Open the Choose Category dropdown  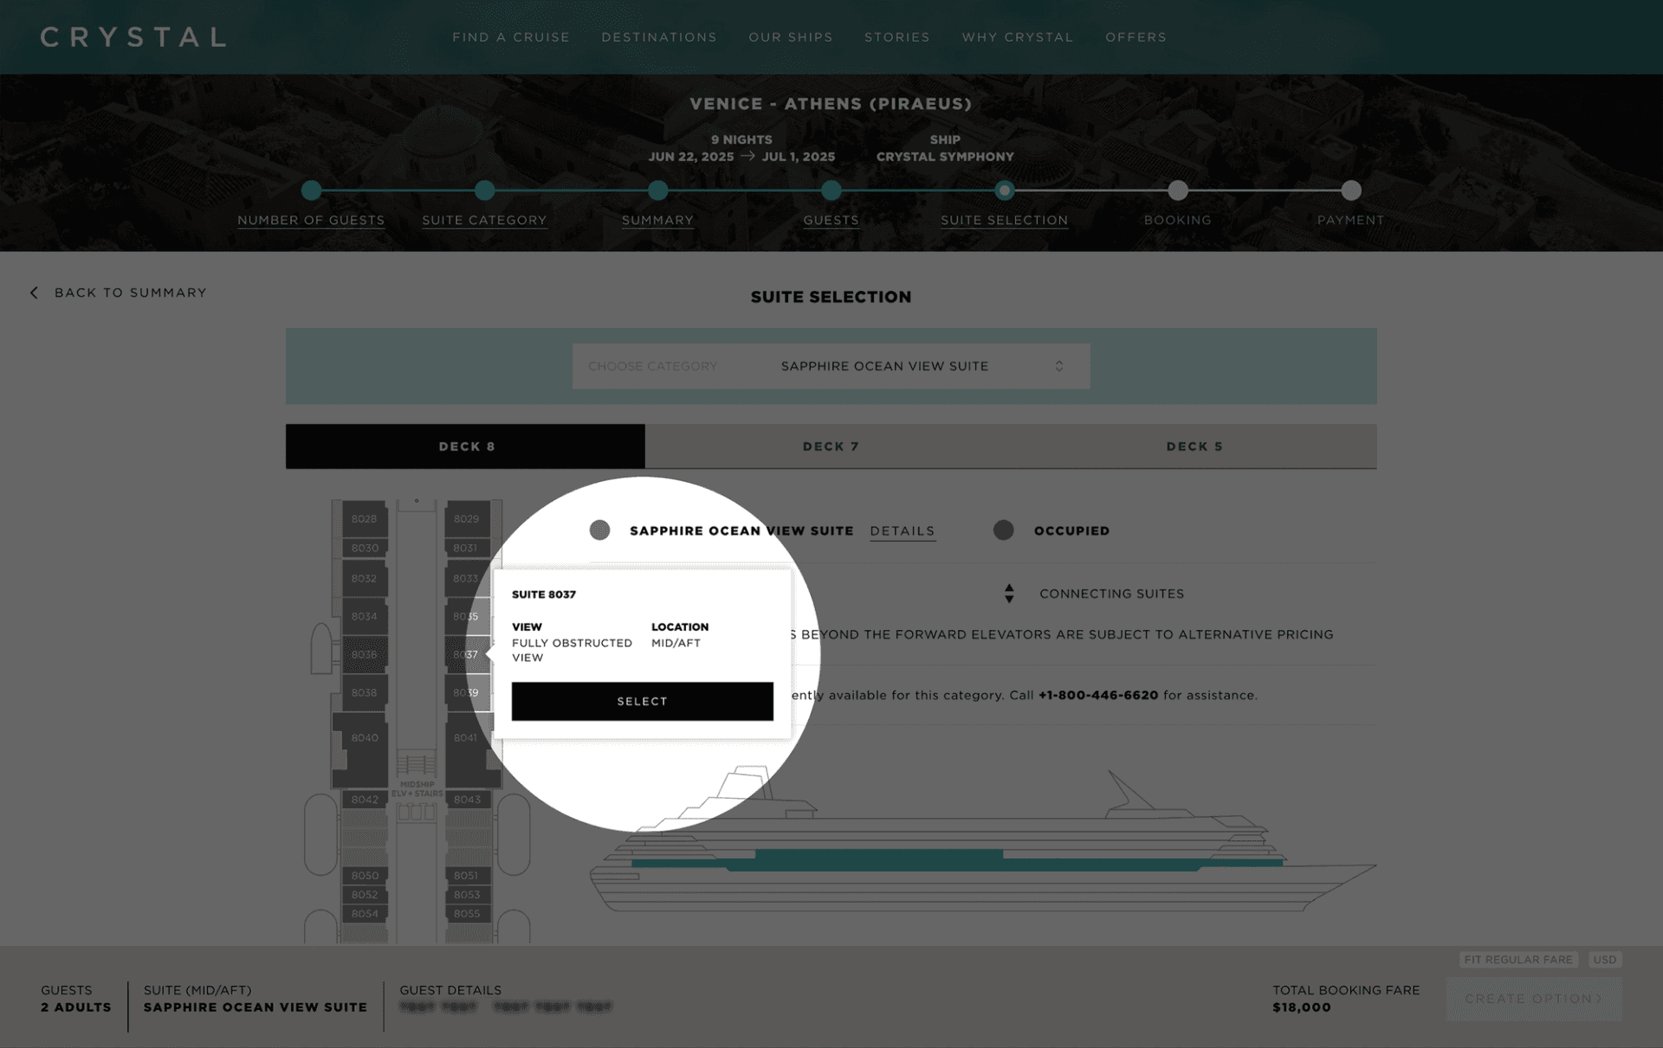(831, 366)
